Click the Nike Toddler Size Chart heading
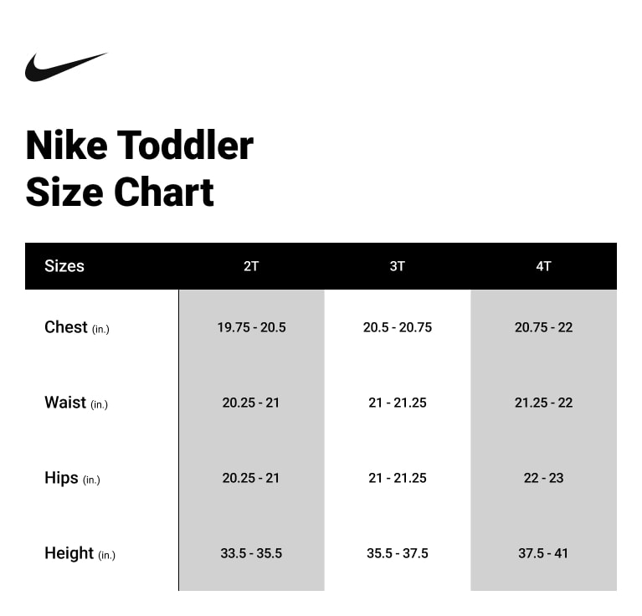642x616 pixels. (x=139, y=168)
